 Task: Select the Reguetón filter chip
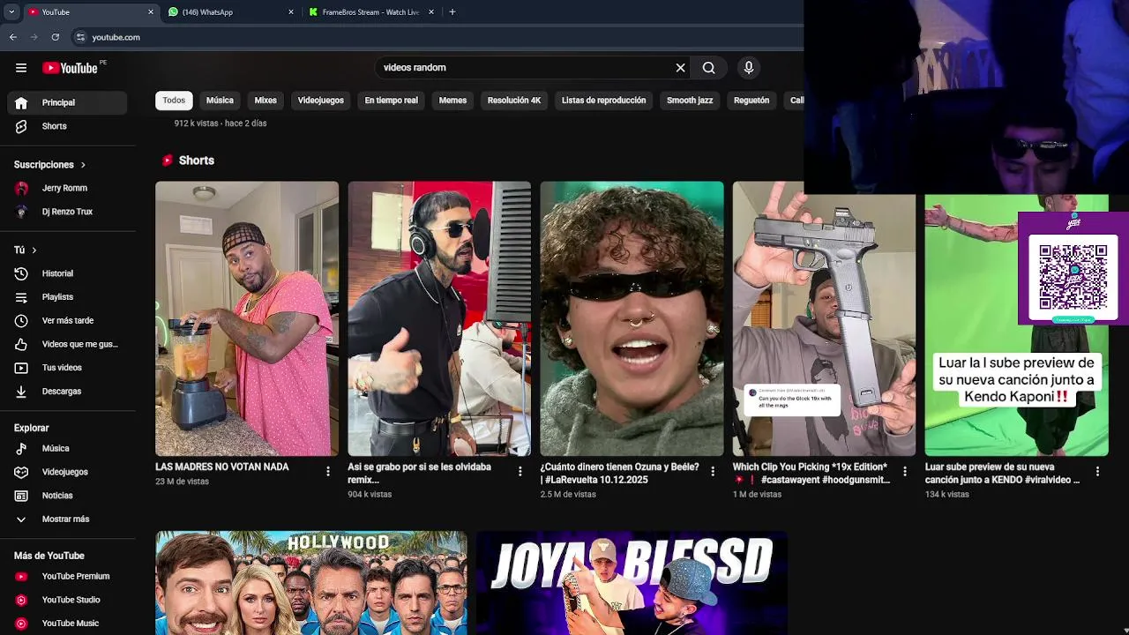click(x=751, y=101)
